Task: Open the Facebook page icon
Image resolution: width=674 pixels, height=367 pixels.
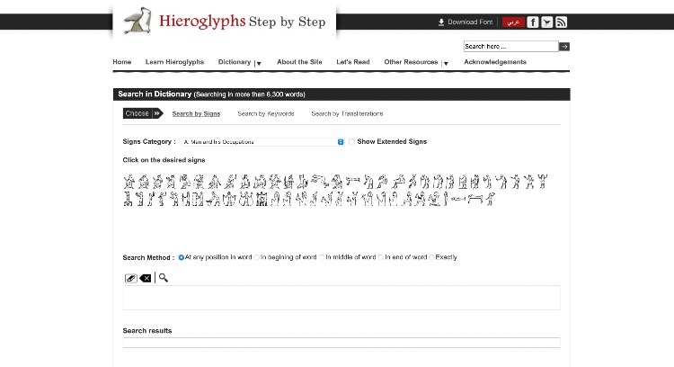Action: pos(533,22)
